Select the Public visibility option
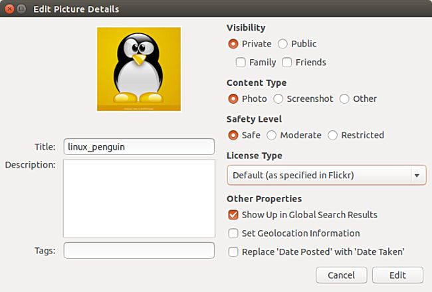Viewport: 432px width, 292px height. 282,44
